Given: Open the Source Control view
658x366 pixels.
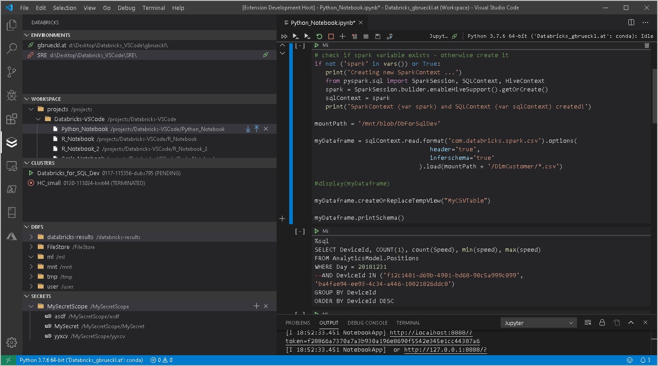Looking at the screenshot, I should [11, 72].
